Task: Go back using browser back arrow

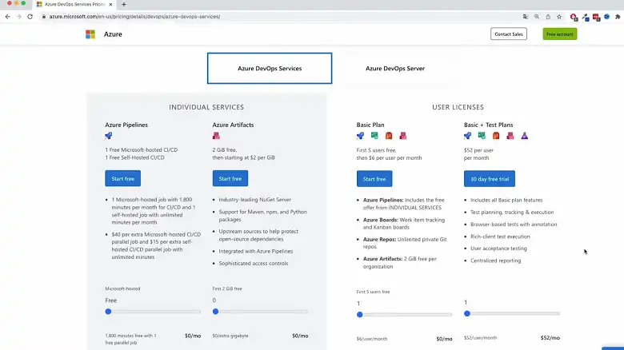Action: (8, 17)
